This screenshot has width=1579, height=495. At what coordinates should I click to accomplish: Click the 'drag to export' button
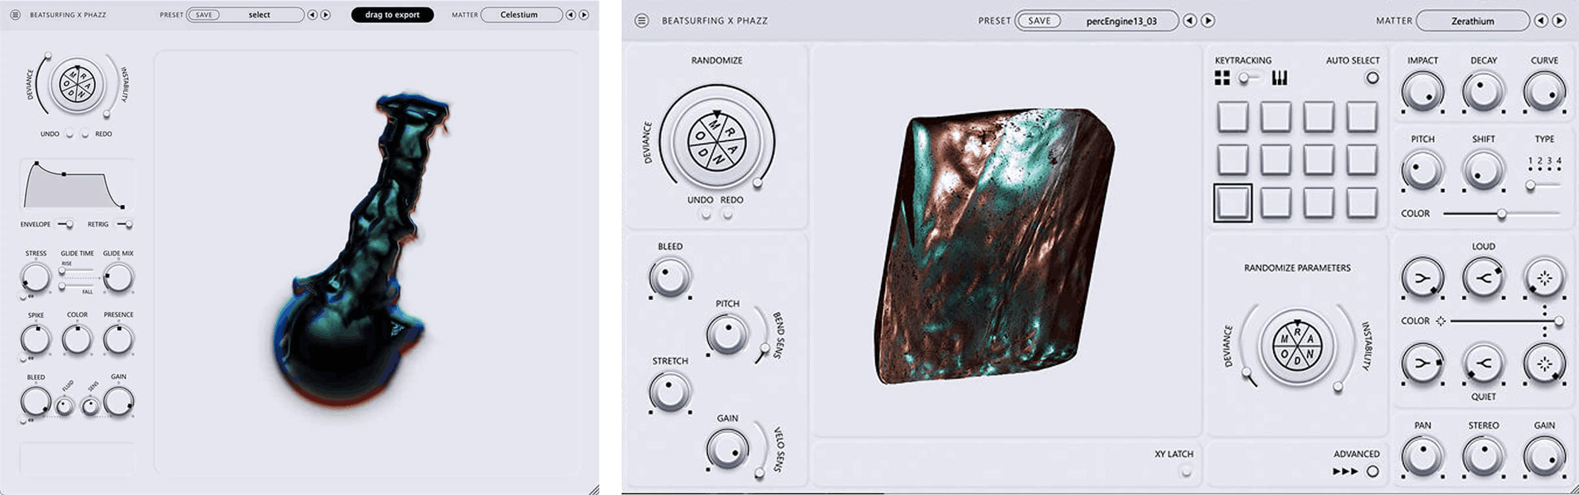(392, 14)
